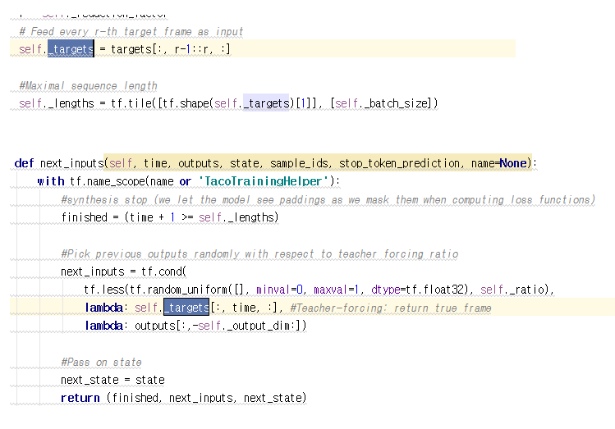Screen dimensions: 615x429
Task: Click 'tf.name_scope' call
Action: (108, 181)
